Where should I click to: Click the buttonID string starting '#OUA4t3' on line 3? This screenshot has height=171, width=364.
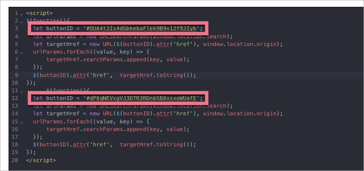coord(142,28)
